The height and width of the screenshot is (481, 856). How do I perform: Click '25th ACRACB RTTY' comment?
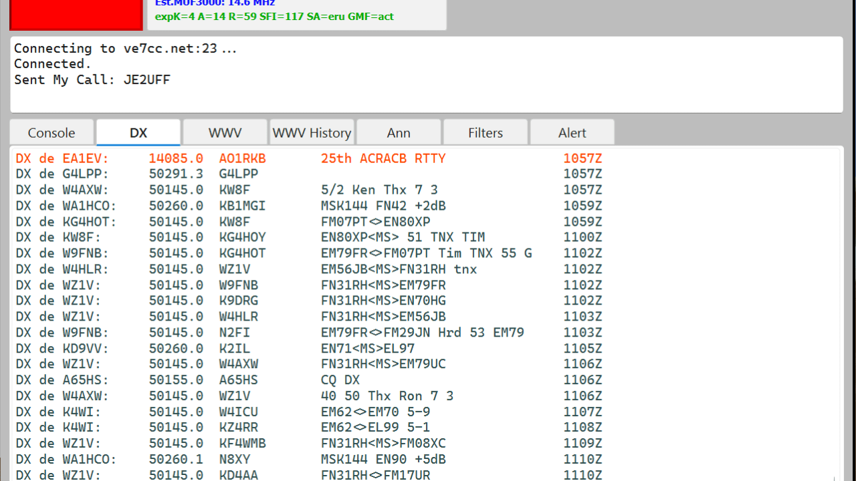(383, 158)
